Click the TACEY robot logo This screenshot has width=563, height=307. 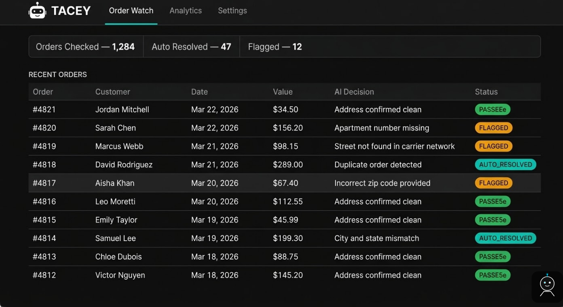click(x=38, y=11)
